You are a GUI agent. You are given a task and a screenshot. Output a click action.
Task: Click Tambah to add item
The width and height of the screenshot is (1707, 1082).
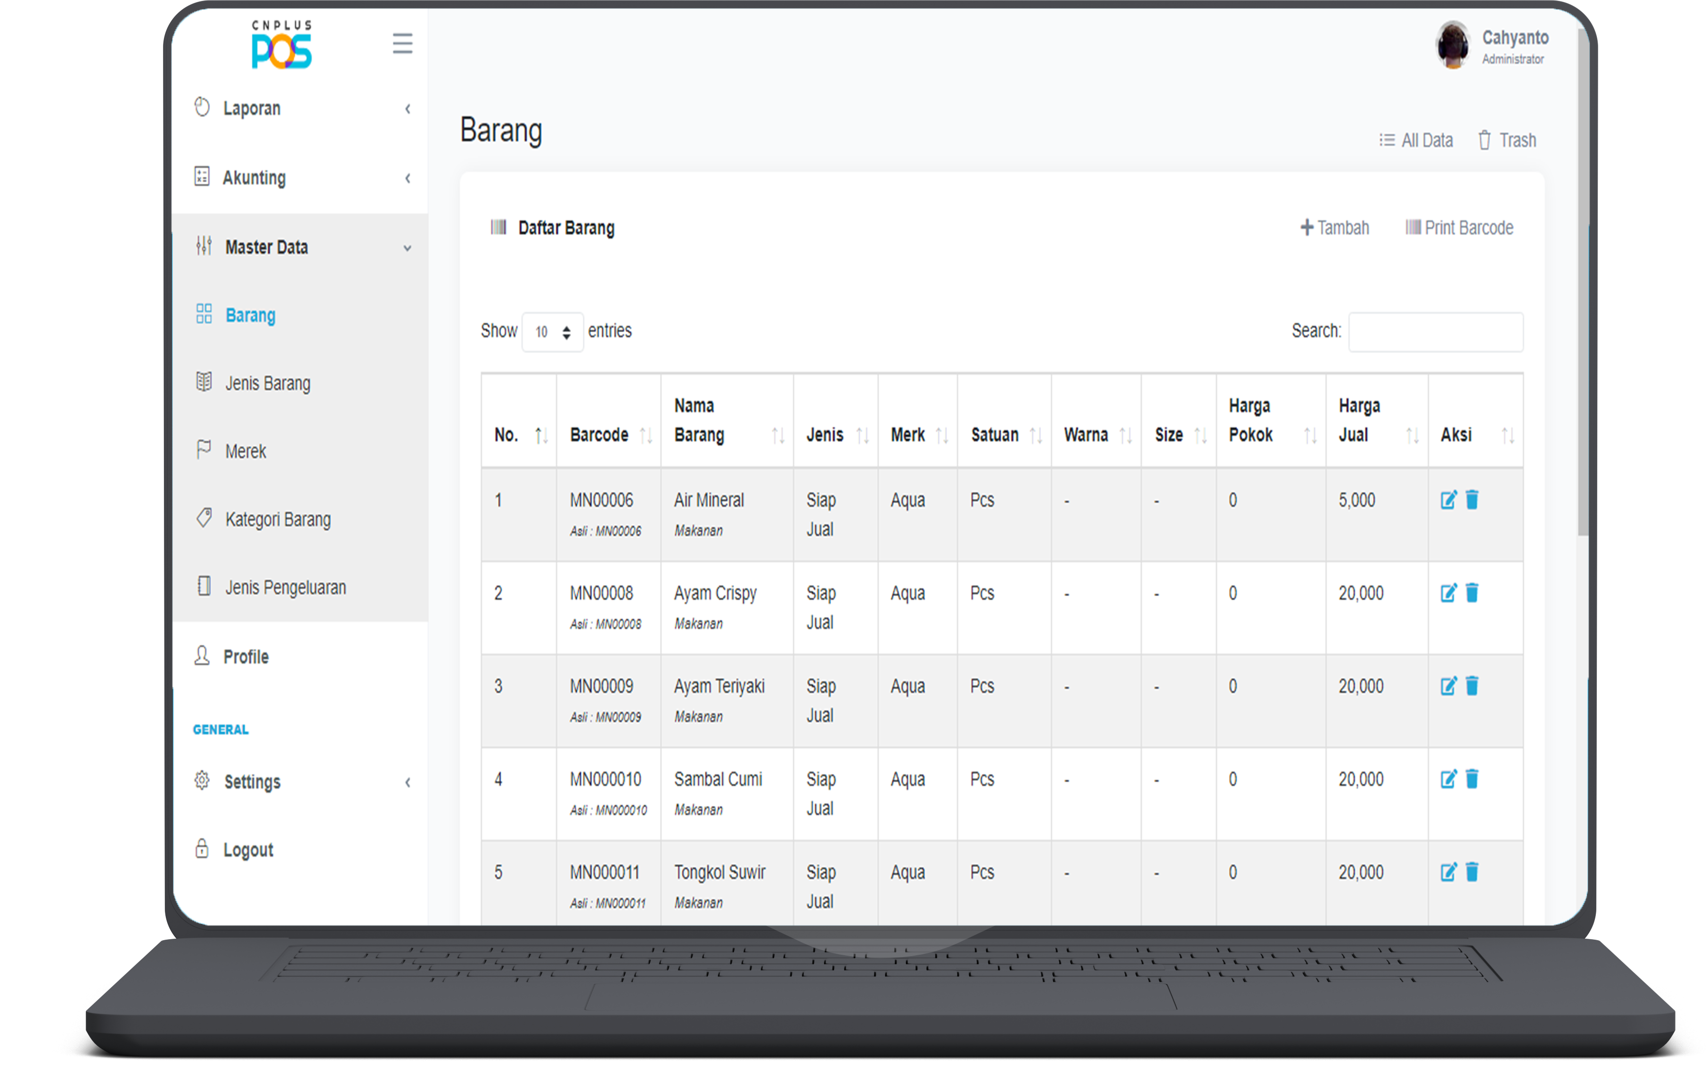(x=1335, y=228)
